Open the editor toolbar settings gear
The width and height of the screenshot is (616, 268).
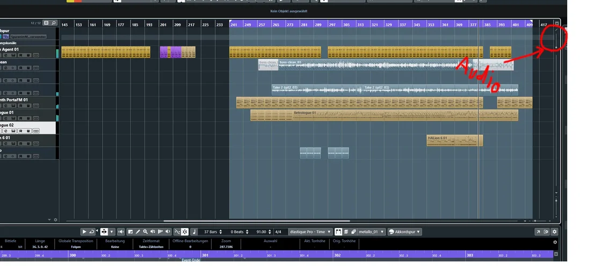555,232
